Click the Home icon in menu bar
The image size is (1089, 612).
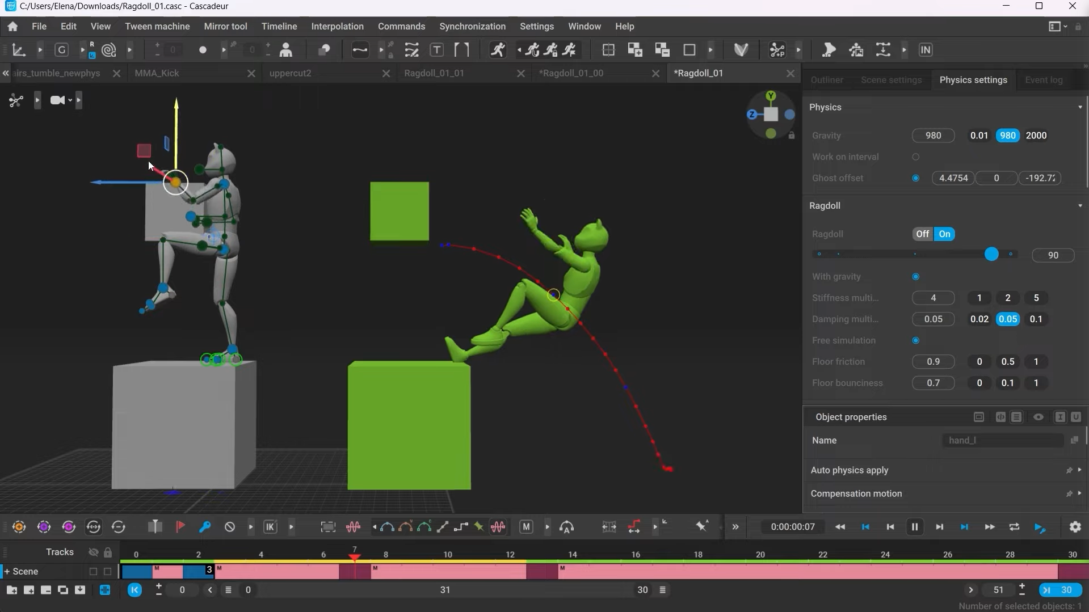(x=12, y=27)
